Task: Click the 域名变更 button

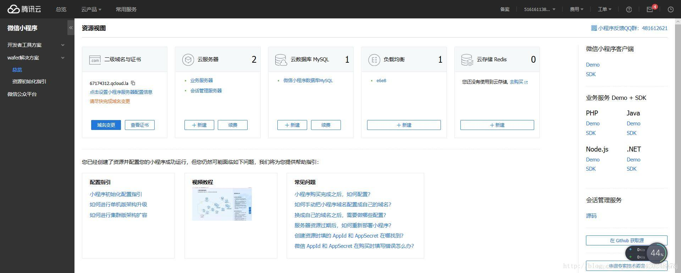Action: (106, 125)
